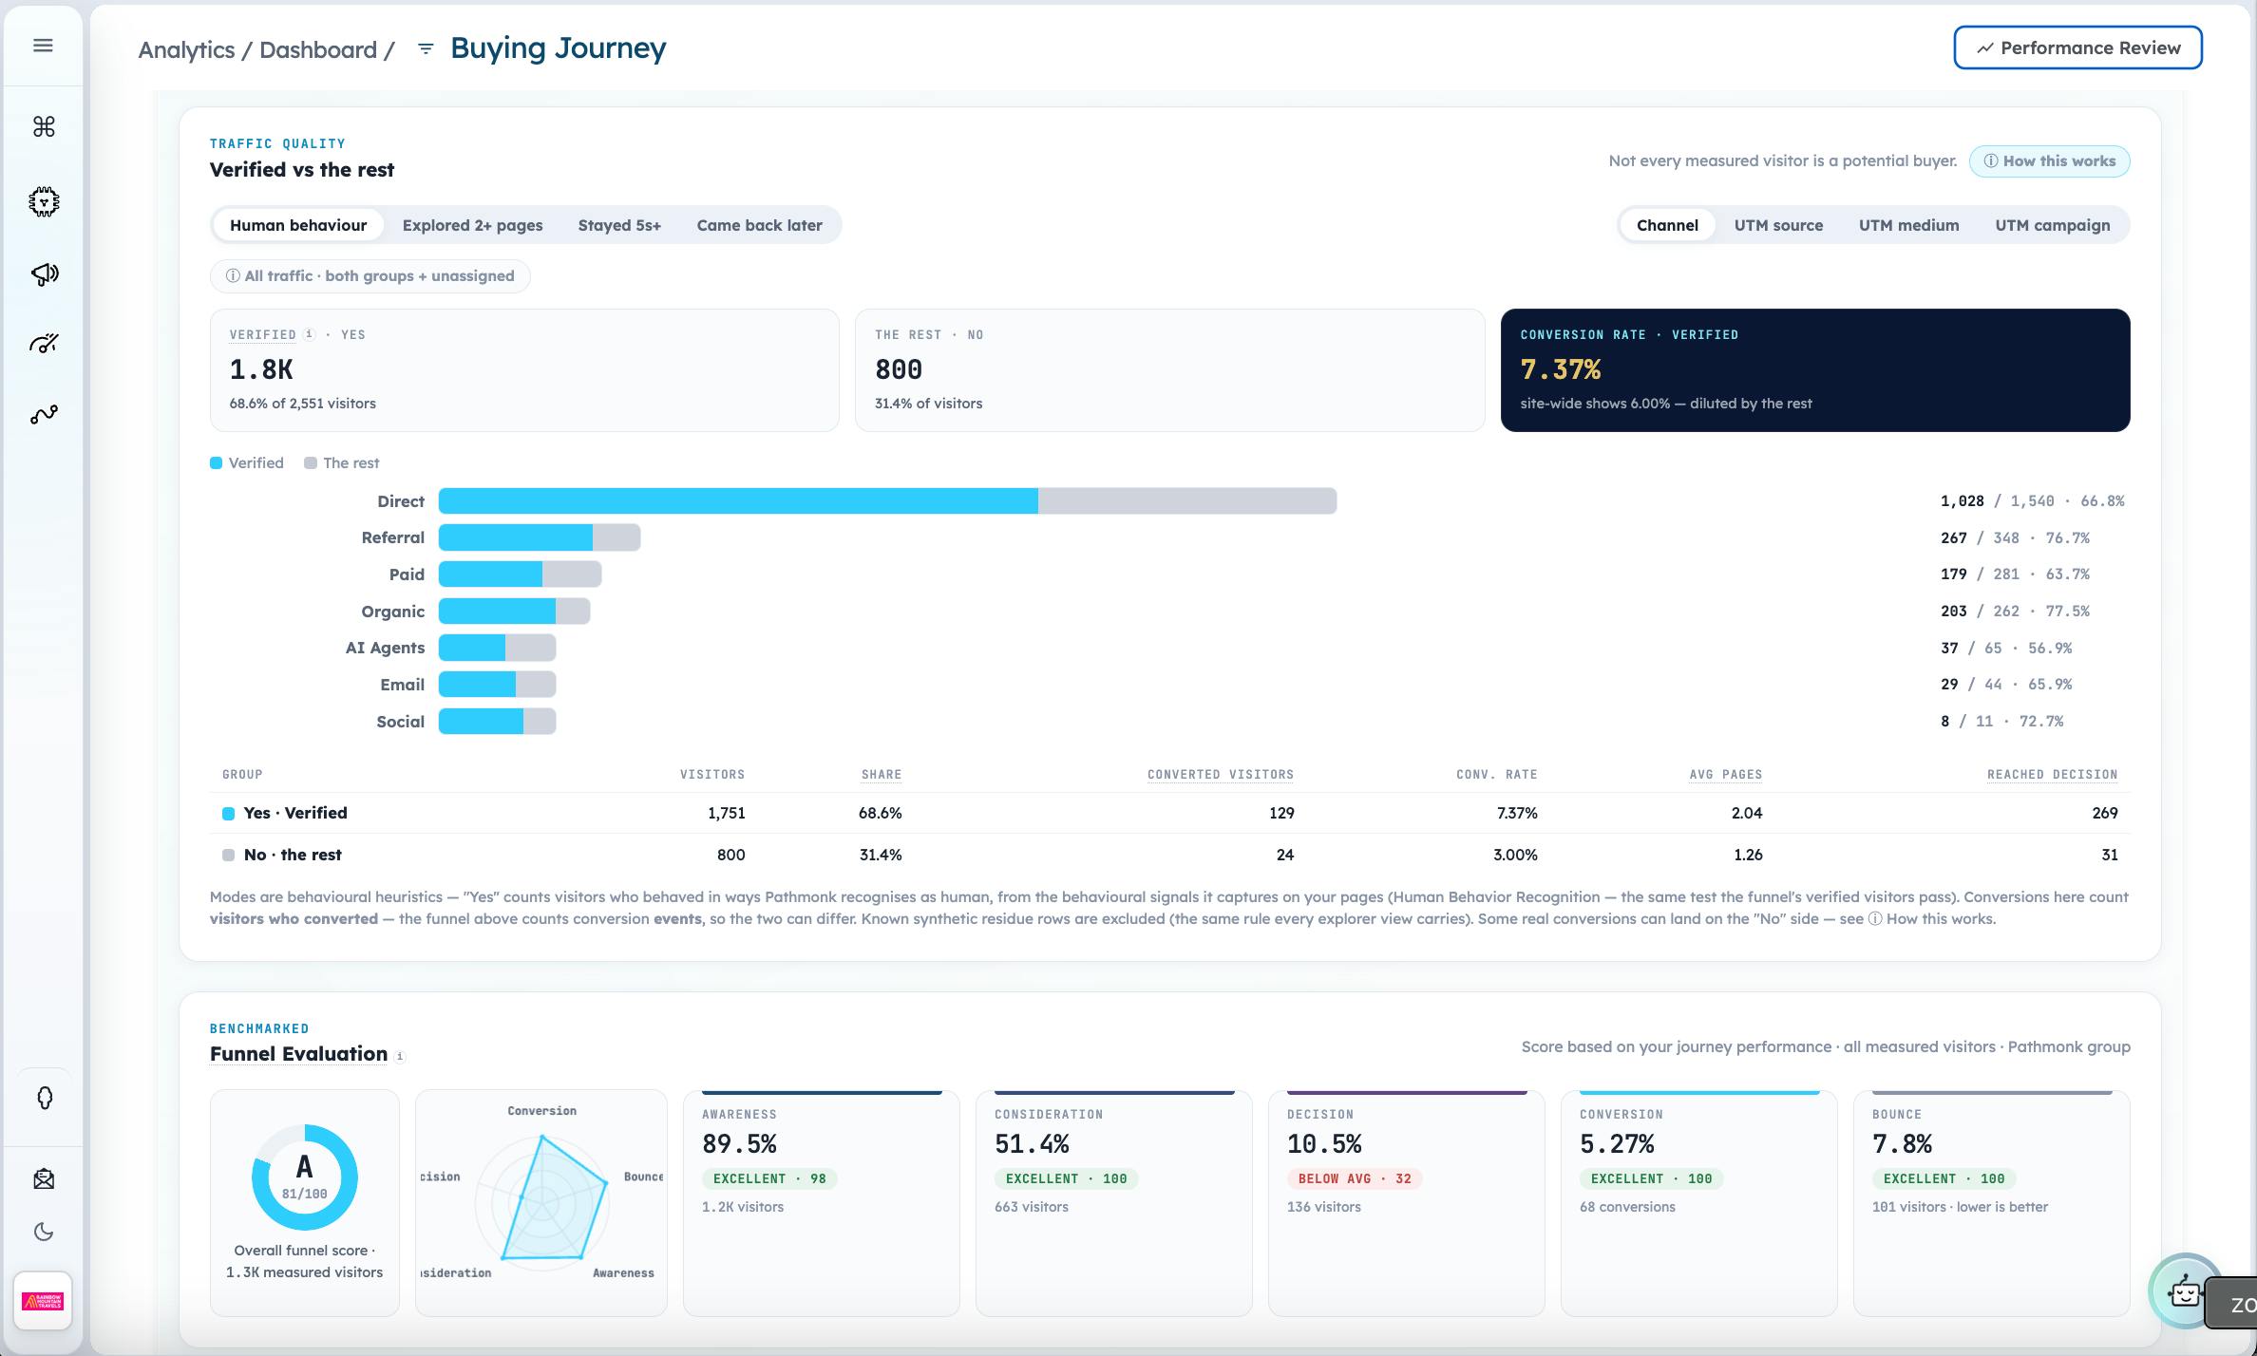Select the No · the rest table row
The width and height of the screenshot is (2257, 1356).
[x=1169, y=855]
